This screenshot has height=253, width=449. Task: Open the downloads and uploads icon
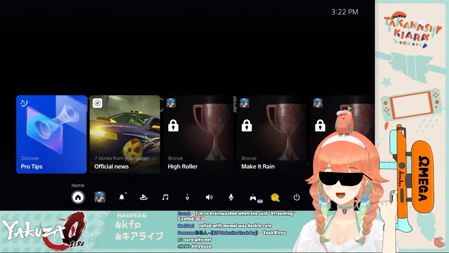[x=187, y=197]
